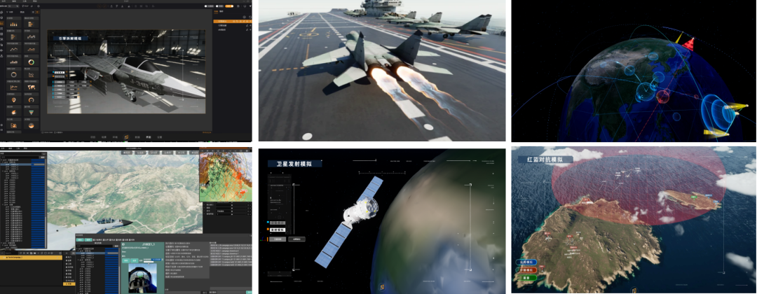This screenshot has height=294, width=757.
Task: Pick the multicolor donut chart component
Action: (x=31, y=62)
